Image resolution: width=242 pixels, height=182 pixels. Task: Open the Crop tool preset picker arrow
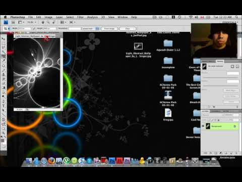[x=9, y=29]
